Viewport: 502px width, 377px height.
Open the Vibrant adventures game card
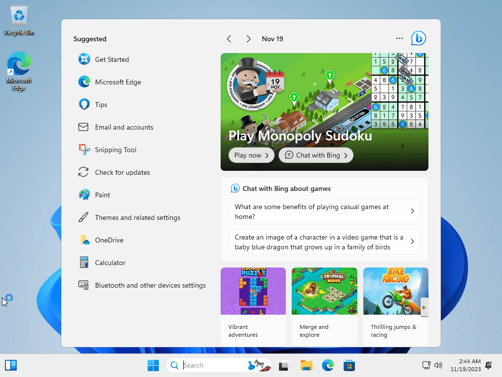coord(253,306)
